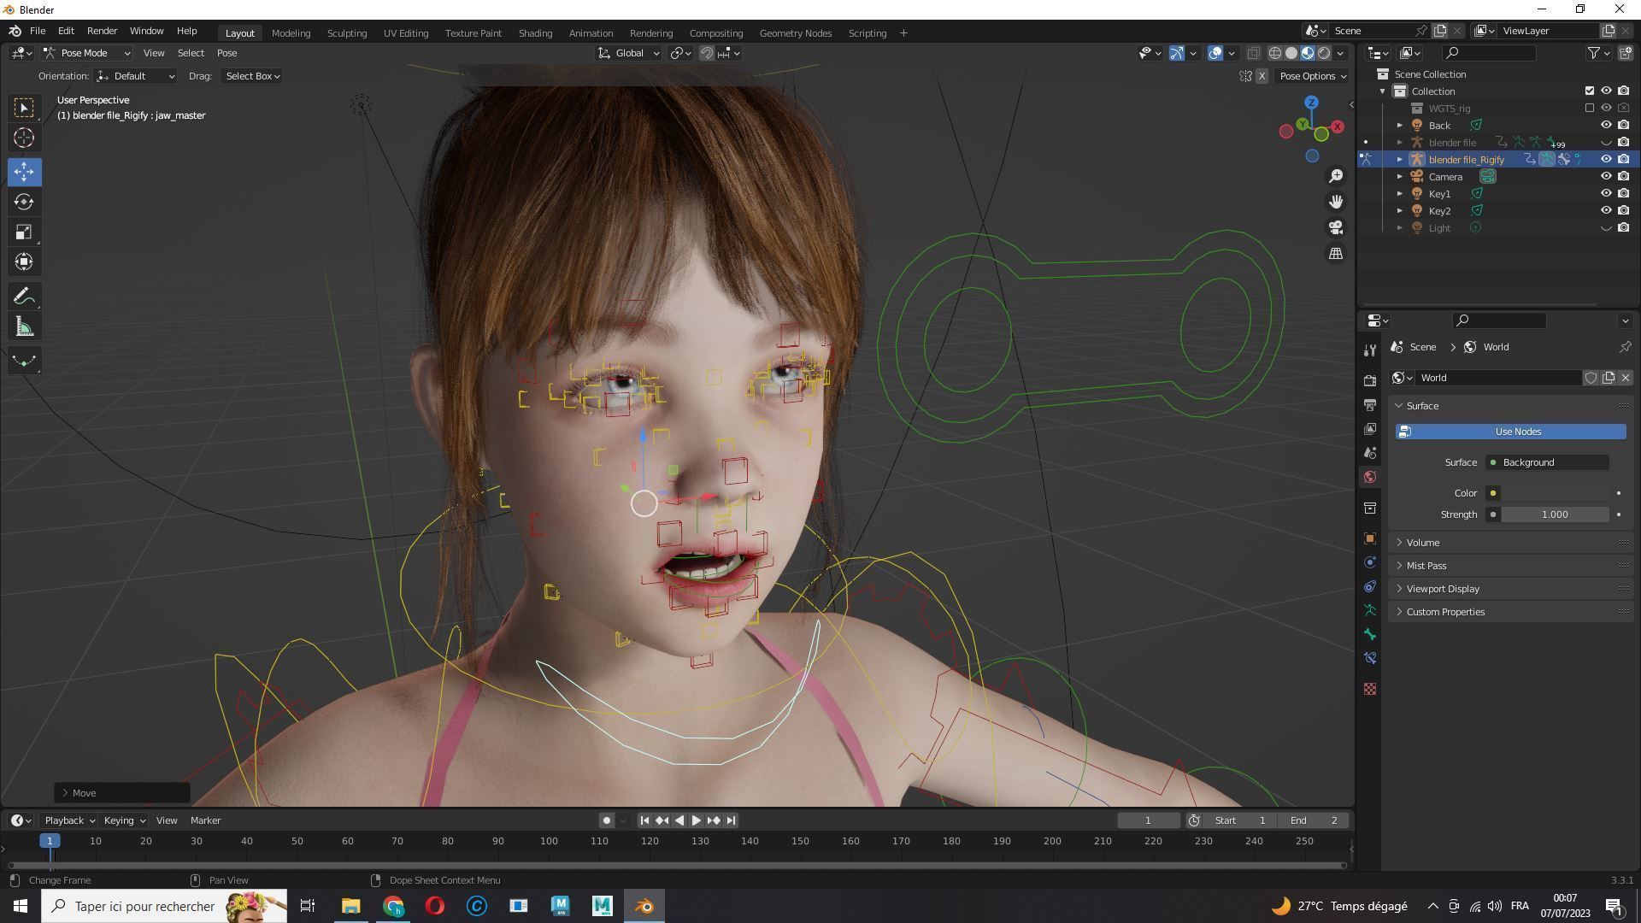Open the Pose menu in viewport header
Screen dimensions: 1641x923
[x=226, y=53]
